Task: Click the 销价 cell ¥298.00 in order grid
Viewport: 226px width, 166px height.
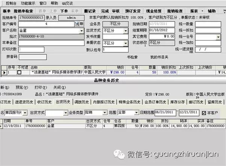Action: tap(116, 72)
